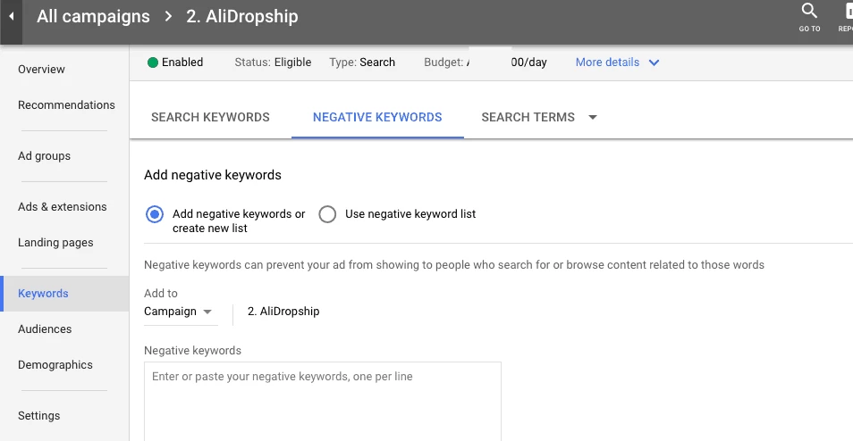Switch to the Negative Keywords tab
Viewport: 853px width, 441px height.
click(377, 117)
